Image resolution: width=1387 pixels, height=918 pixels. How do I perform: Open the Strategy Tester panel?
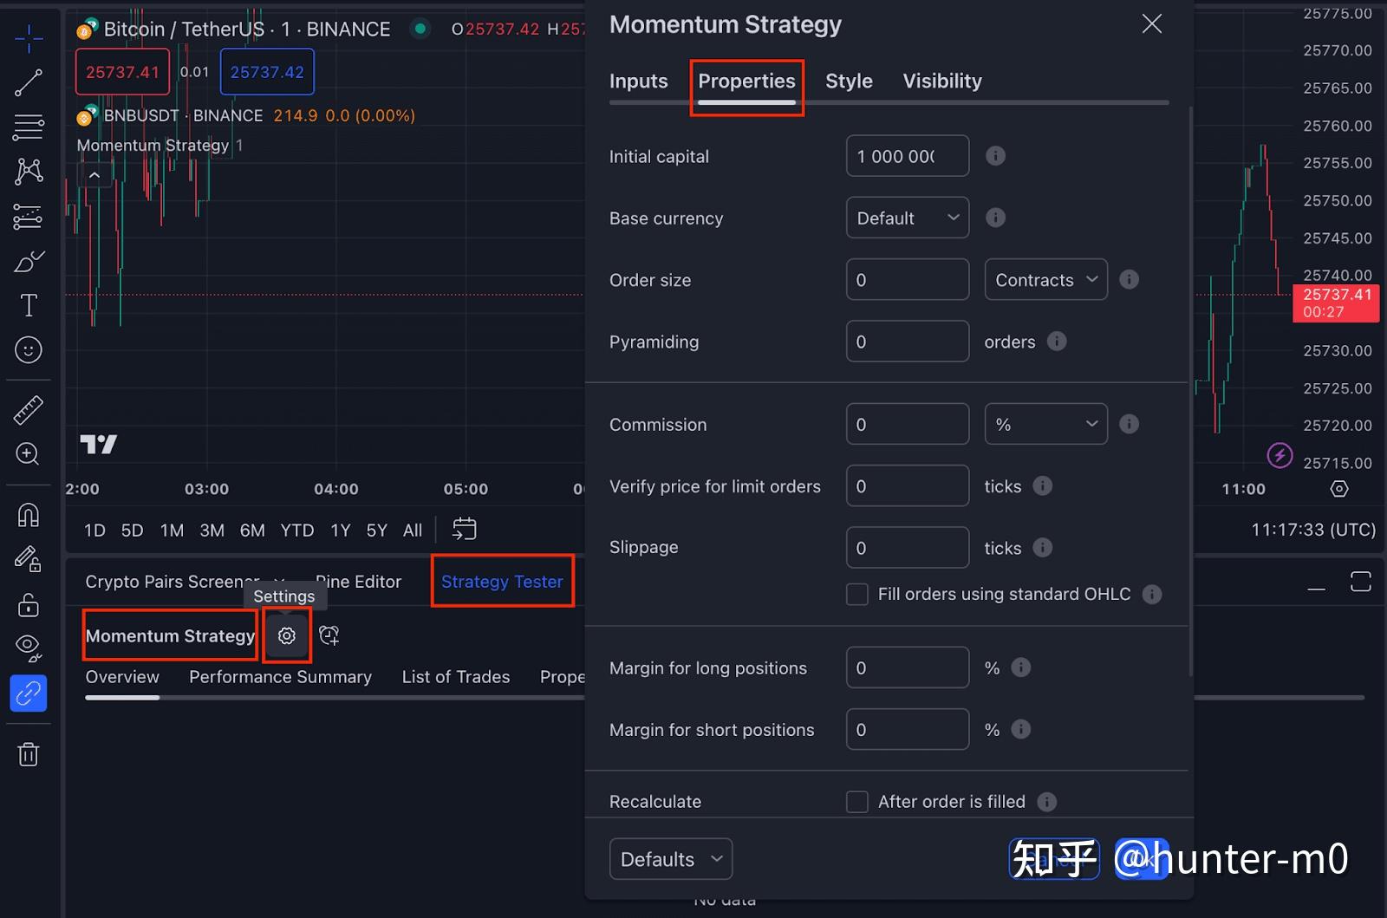[x=503, y=581]
